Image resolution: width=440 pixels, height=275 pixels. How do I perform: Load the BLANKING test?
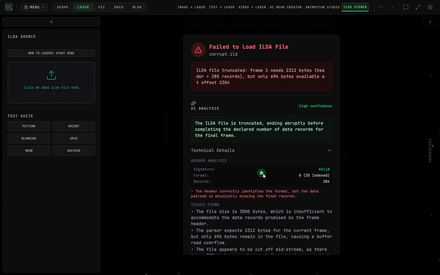click(29, 138)
